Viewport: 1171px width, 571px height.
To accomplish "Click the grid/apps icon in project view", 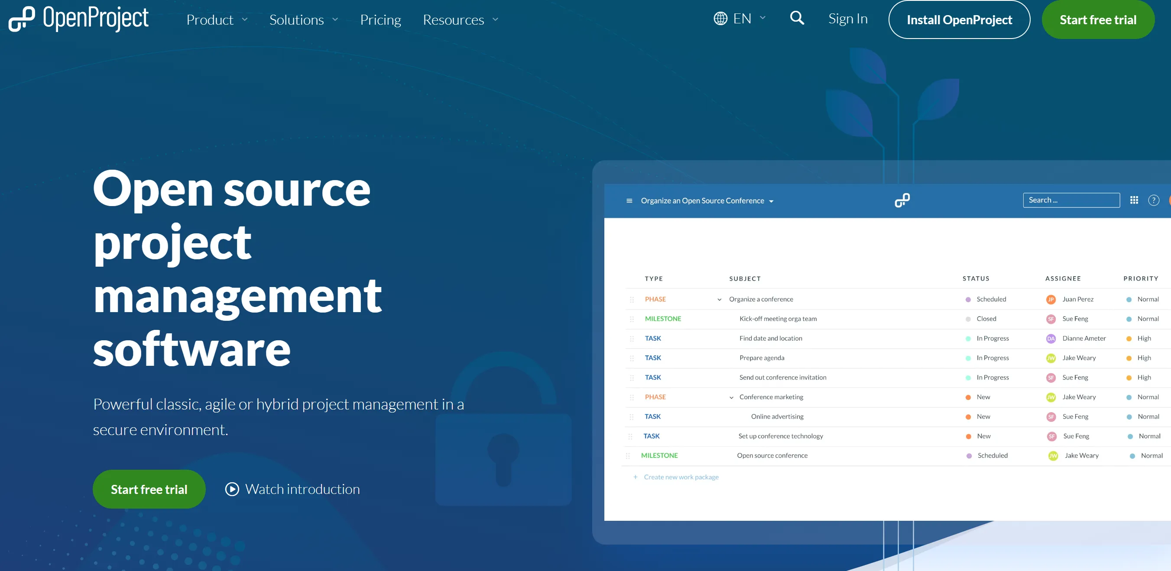I will pos(1133,200).
